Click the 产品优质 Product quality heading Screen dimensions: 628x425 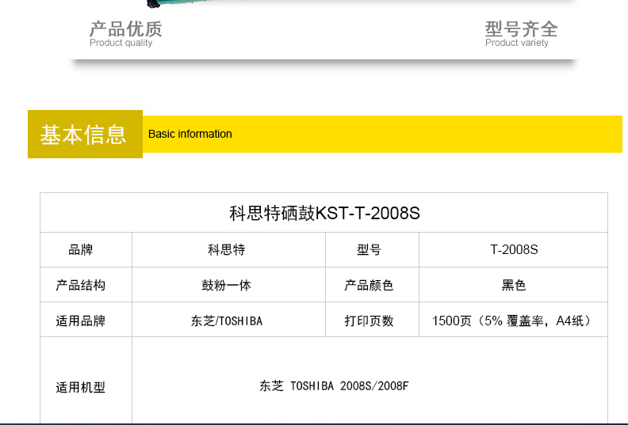point(126,34)
